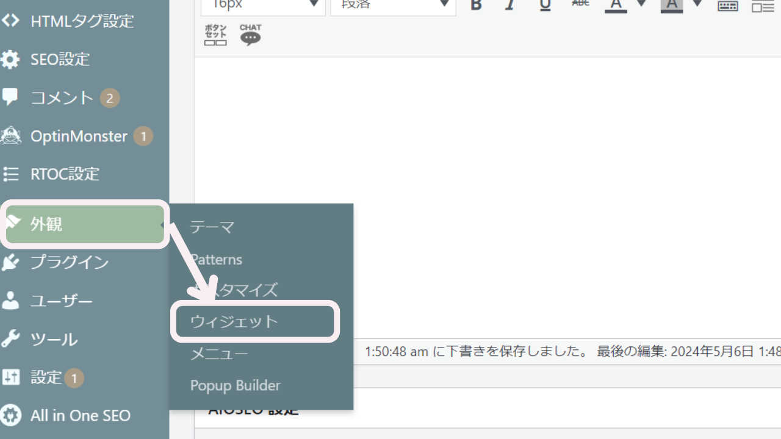Viewport: 781px width, 439px height.
Task: Click the keyboard icon in editor toolbar
Action: 727,5
